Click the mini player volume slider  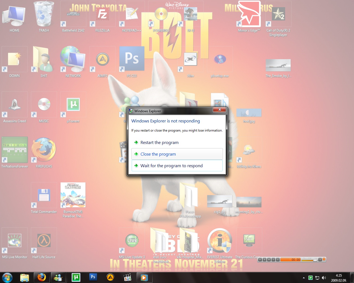point(309,260)
